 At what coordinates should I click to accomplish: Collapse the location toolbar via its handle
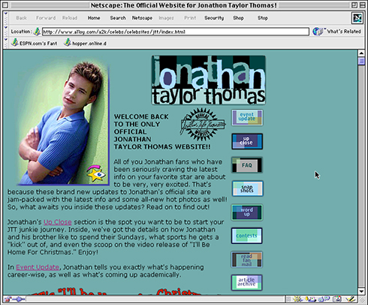pos(6,32)
